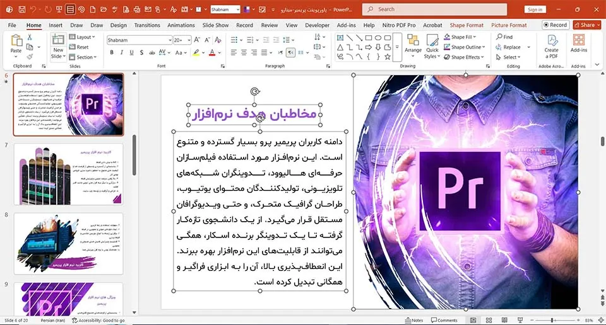Click the Record button at top right
The height and width of the screenshot is (325, 606).
555,25
